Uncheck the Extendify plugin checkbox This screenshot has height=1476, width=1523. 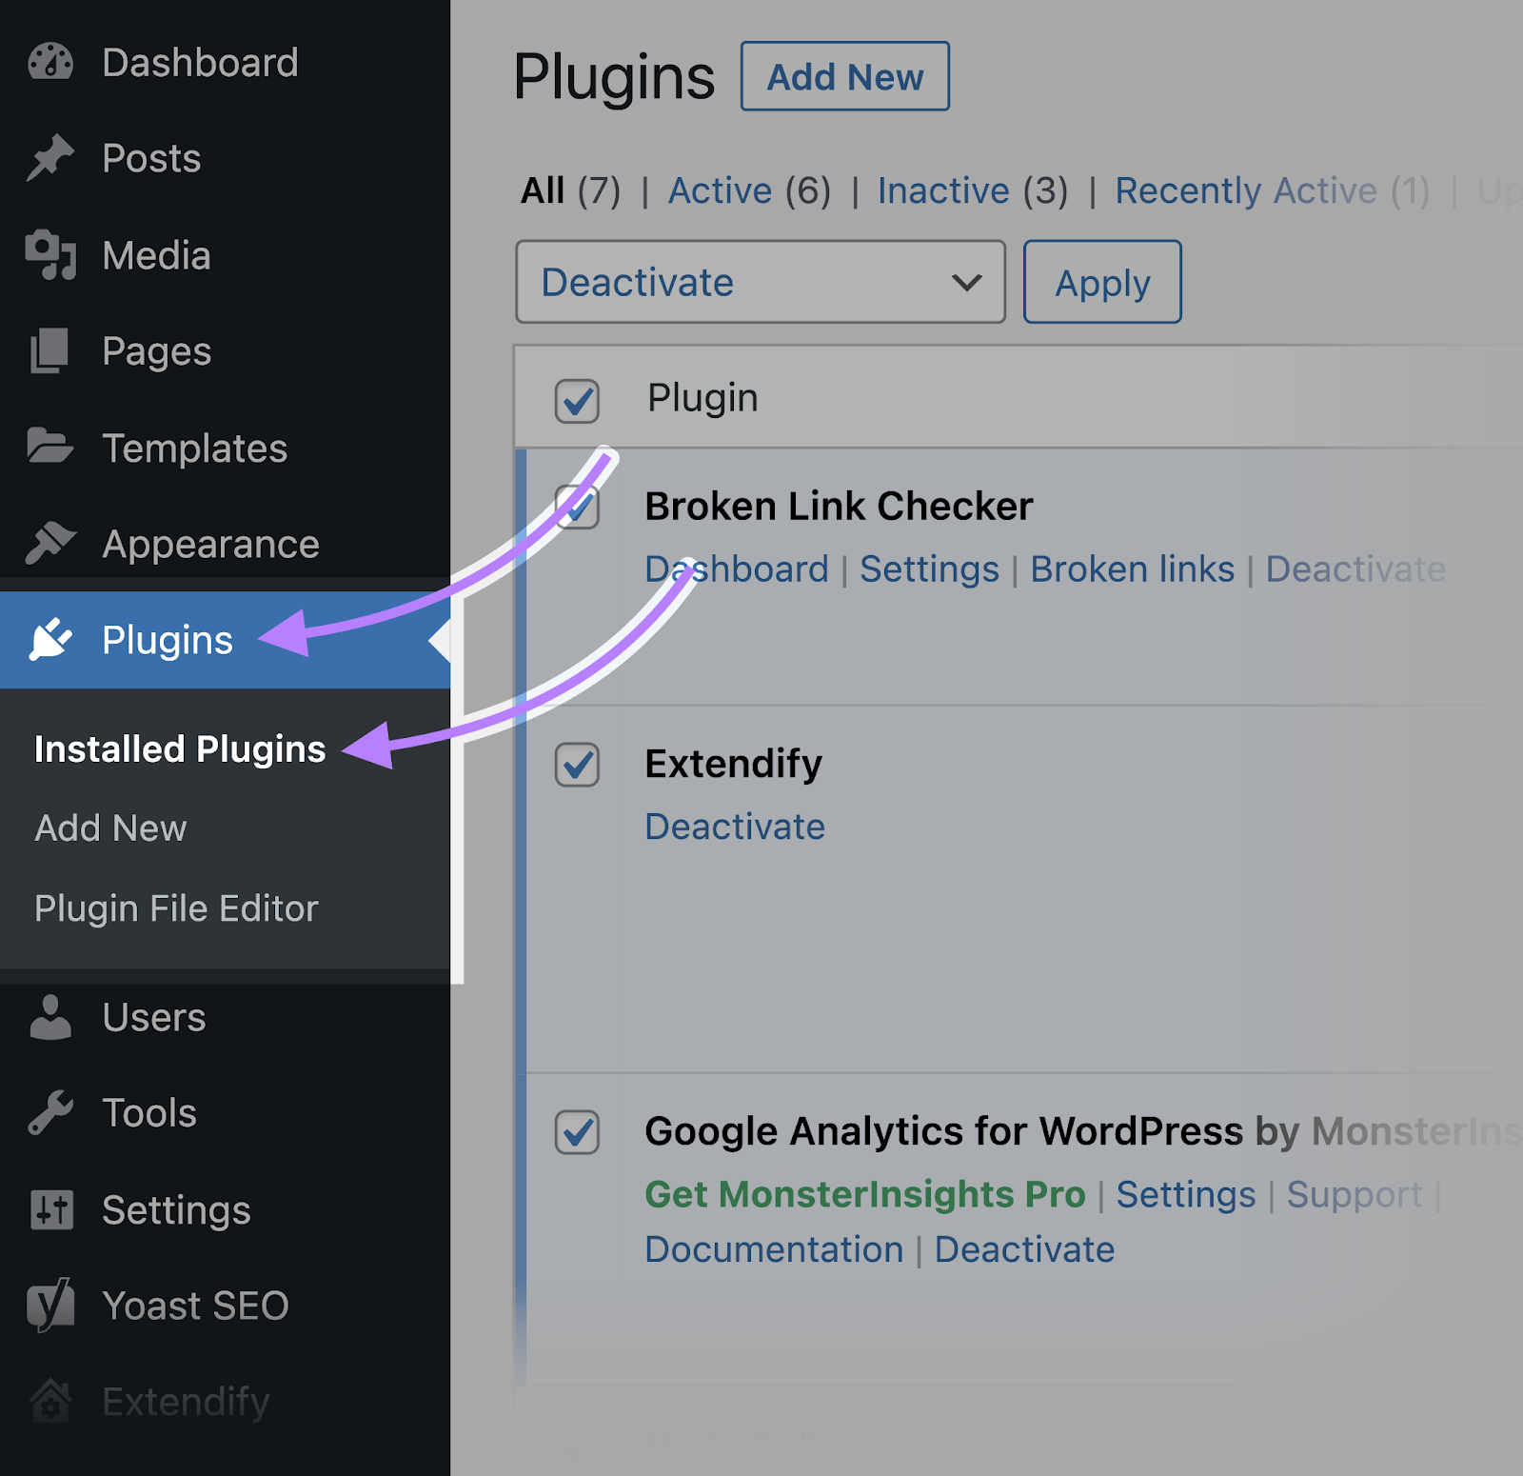[x=577, y=765]
